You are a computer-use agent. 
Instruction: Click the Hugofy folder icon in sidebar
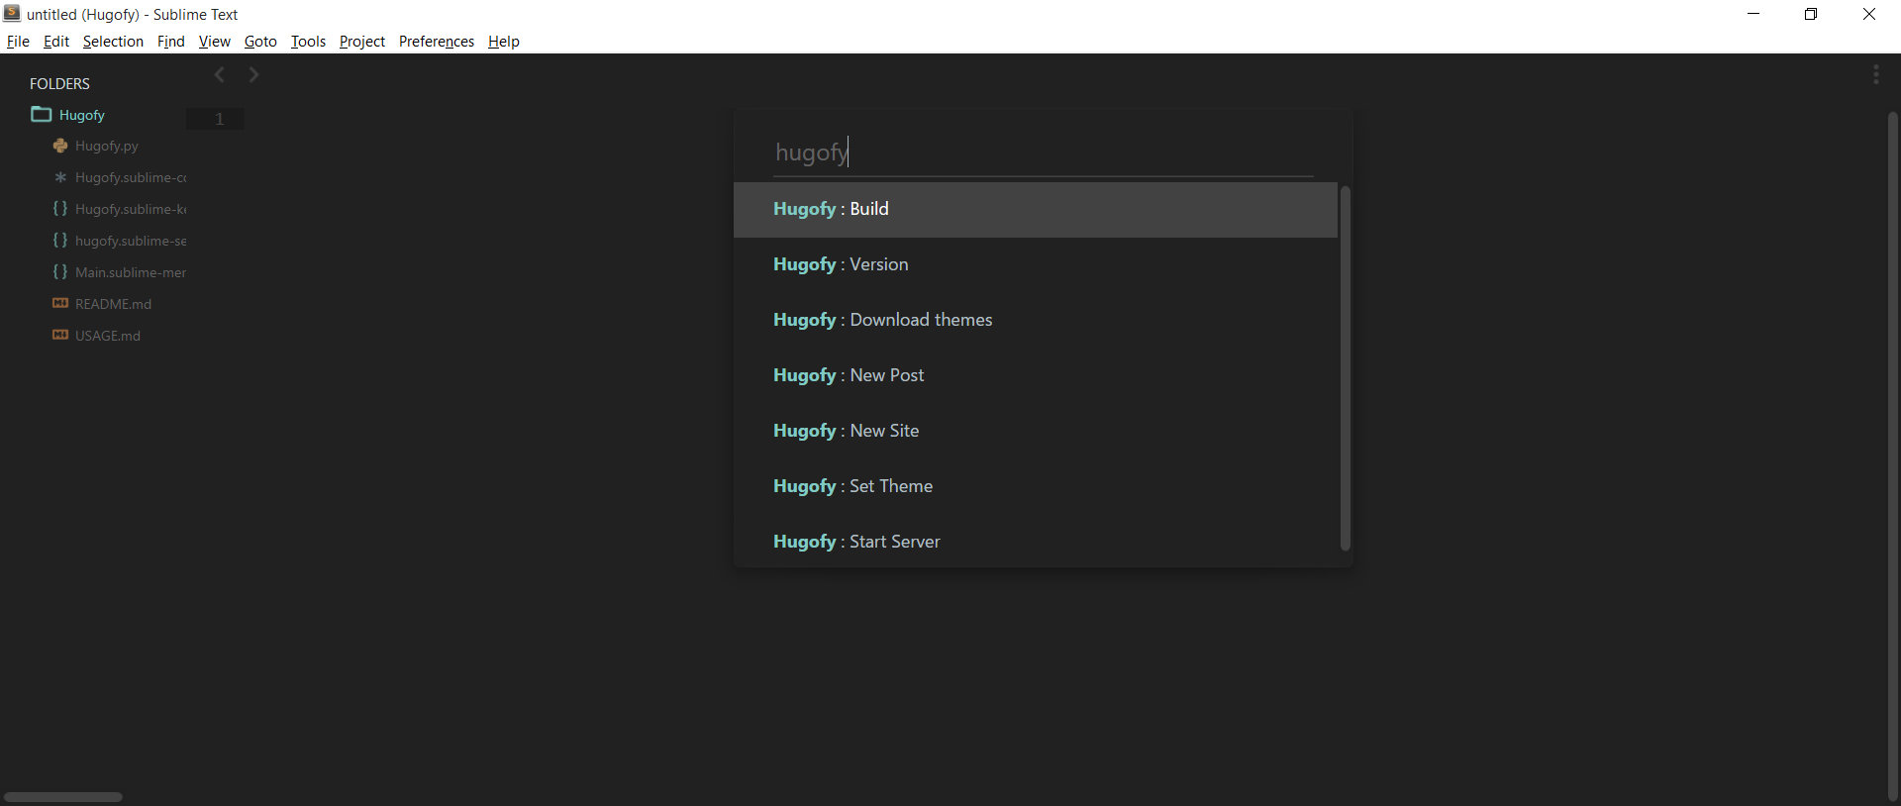point(41,114)
